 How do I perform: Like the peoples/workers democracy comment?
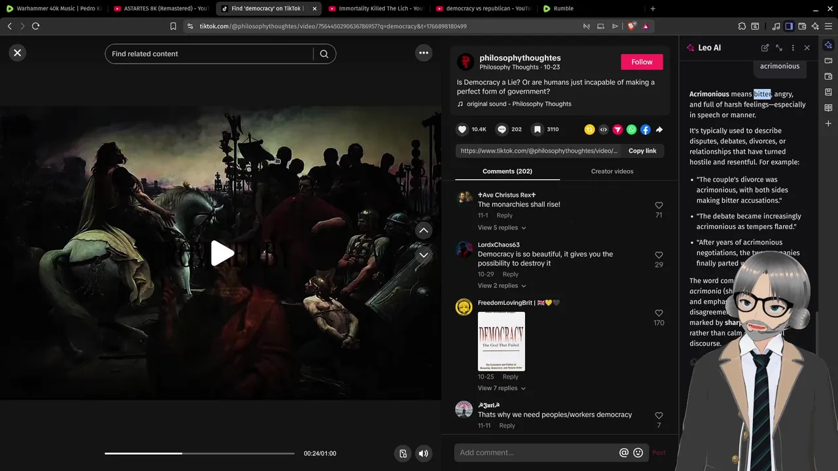tap(659, 415)
